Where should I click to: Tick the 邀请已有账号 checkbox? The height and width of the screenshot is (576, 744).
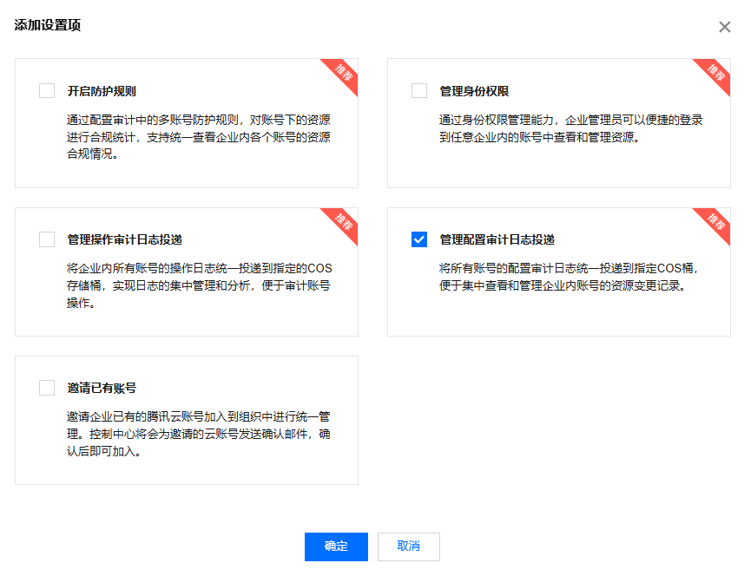(47, 388)
